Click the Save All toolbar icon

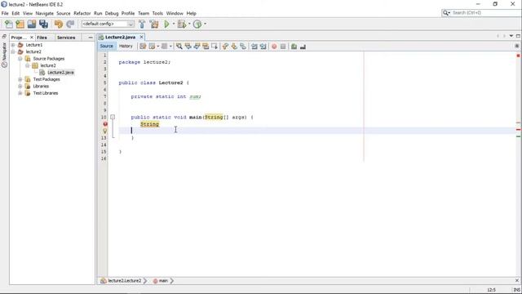[43, 24]
